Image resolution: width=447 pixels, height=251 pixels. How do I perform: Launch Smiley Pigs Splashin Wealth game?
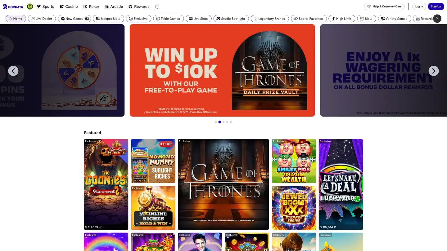click(x=294, y=161)
